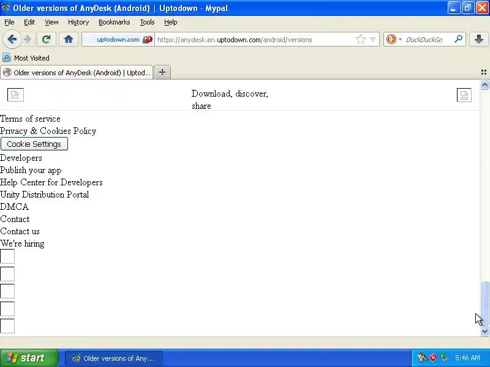
Task: Click the search magnifier icon
Action: coord(458,39)
